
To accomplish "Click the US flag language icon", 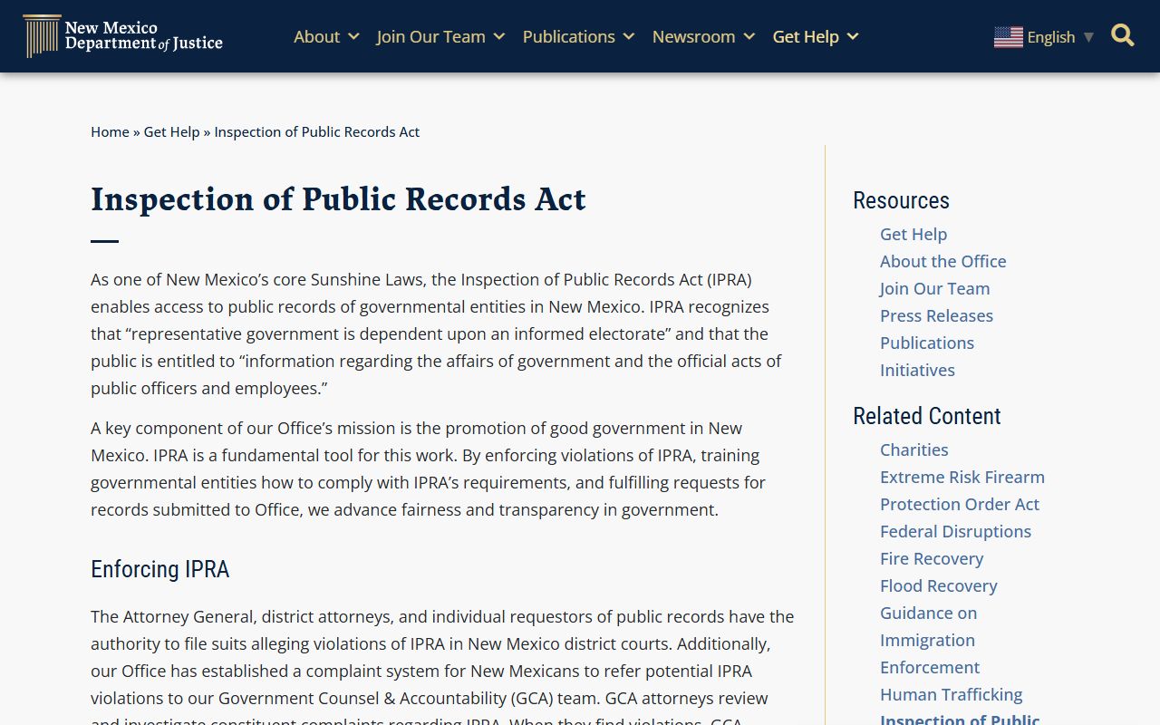I will [x=1008, y=37].
